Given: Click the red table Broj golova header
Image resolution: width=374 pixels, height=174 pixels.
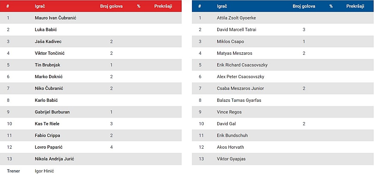Looking at the screenshot, I should point(111,6).
